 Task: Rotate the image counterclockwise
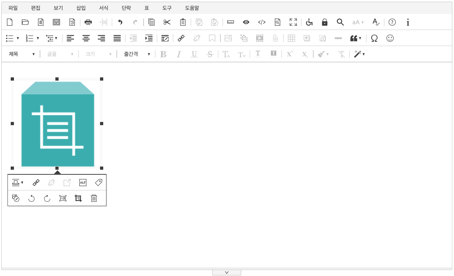tap(31, 198)
